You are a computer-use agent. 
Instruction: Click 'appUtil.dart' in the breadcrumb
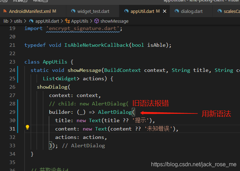click(47, 21)
